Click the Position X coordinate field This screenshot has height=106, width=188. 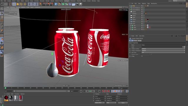pyautogui.click(x=100, y=96)
